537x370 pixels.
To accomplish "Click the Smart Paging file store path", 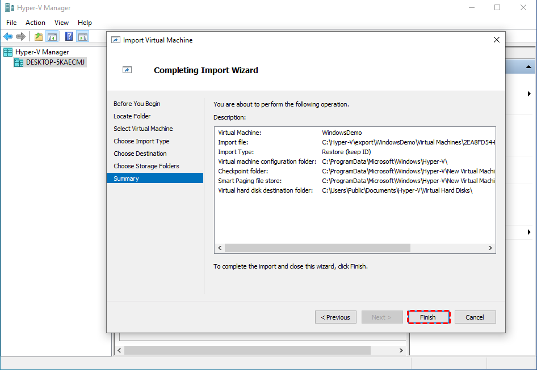I will point(408,181).
